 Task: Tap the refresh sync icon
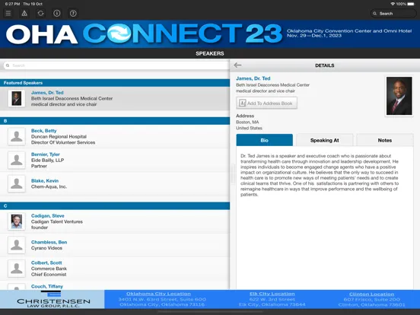click(x=41, y=13)
